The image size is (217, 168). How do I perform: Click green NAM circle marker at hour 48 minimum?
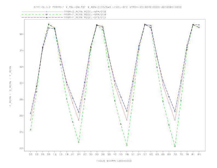pyautogui.click(x=127, y=145)
